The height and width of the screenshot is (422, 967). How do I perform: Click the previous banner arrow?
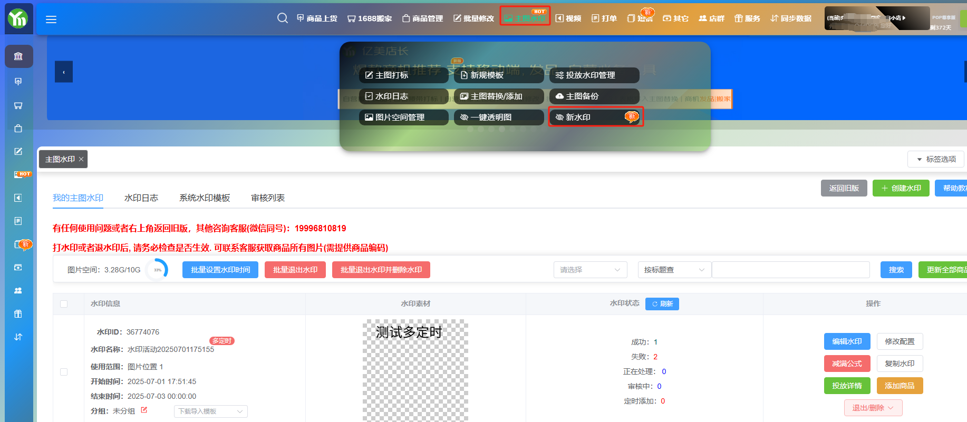[64, 72]
